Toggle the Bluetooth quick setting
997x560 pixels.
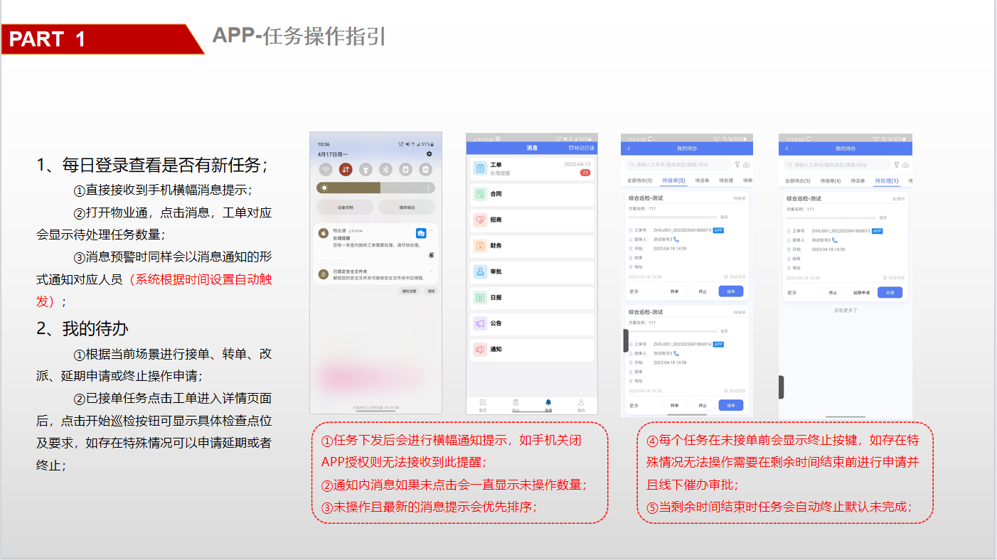pos(385,169)
